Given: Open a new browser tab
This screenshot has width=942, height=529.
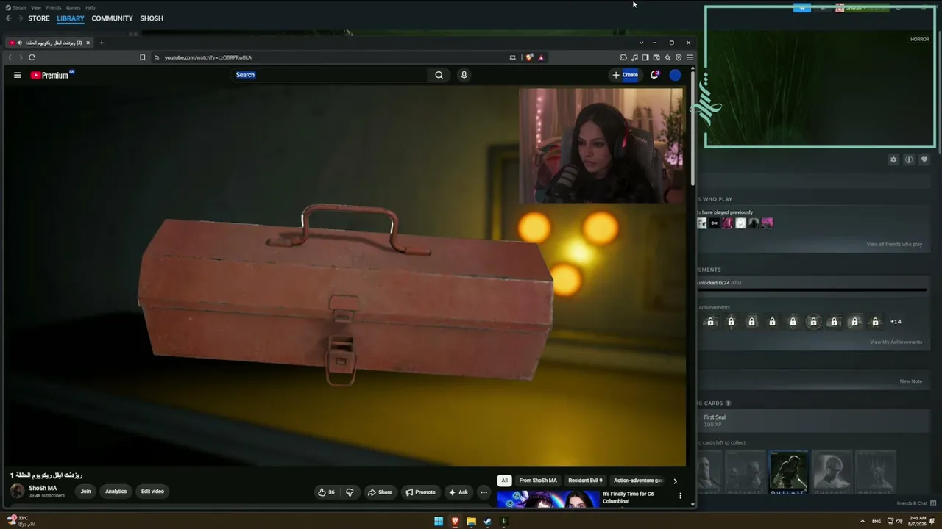Looking at the screenshot, I should pos(102,43).
